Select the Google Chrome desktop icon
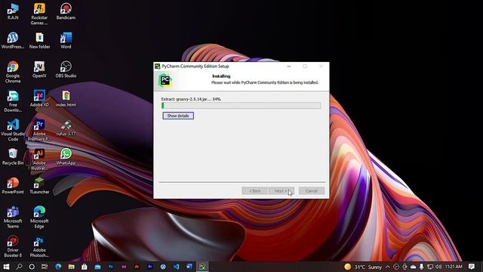Image resolution: width=483 pixels, height=272 pixels. 13,72
